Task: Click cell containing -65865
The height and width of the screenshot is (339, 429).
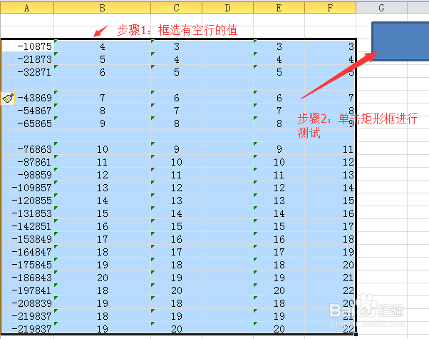Action: 27,123
